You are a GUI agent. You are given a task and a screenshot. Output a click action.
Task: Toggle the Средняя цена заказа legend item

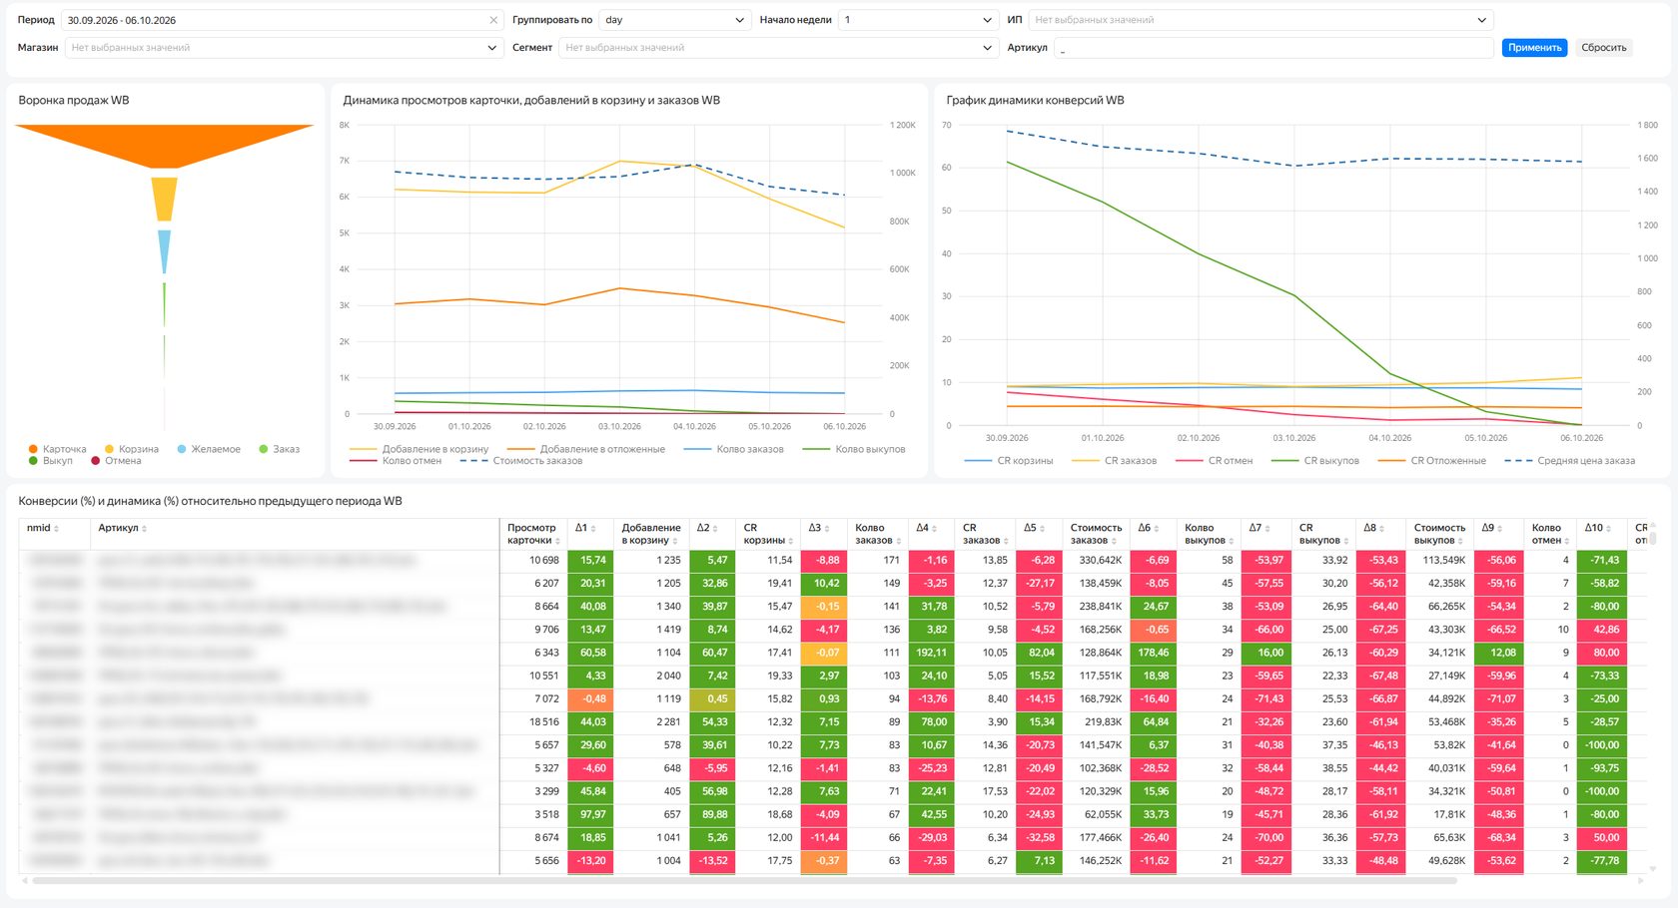pyautogui.click(x=1570, y=461)
